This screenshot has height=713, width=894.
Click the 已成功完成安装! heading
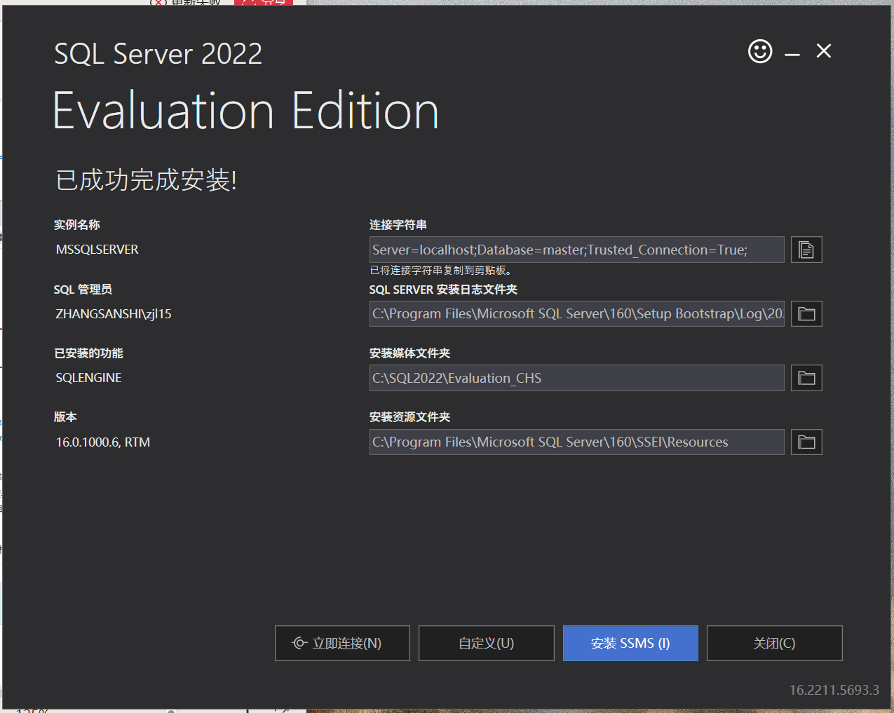pyautogui.click(x=146, y=180)
